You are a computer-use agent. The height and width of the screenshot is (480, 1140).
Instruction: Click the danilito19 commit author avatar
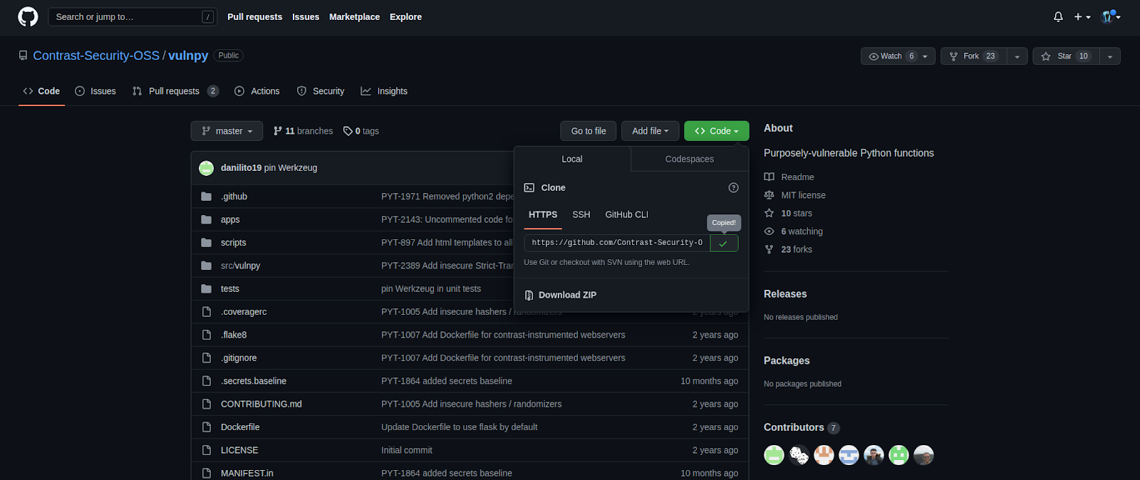(207, 168)
